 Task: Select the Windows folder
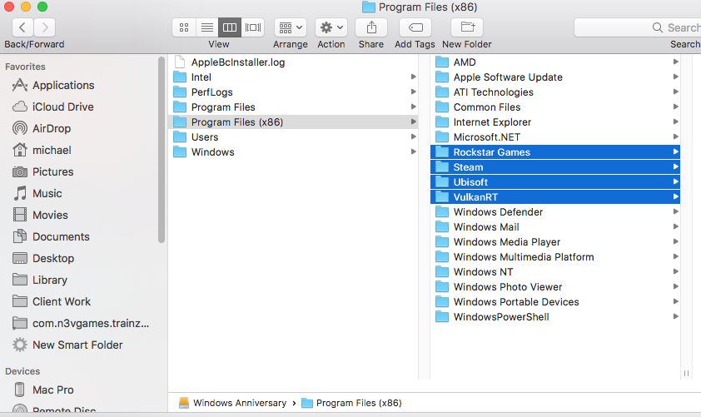[x=293, y=152]
